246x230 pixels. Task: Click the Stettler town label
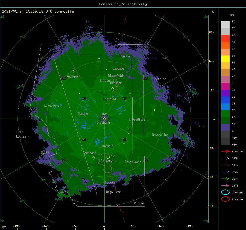click(x=159, y=79)
